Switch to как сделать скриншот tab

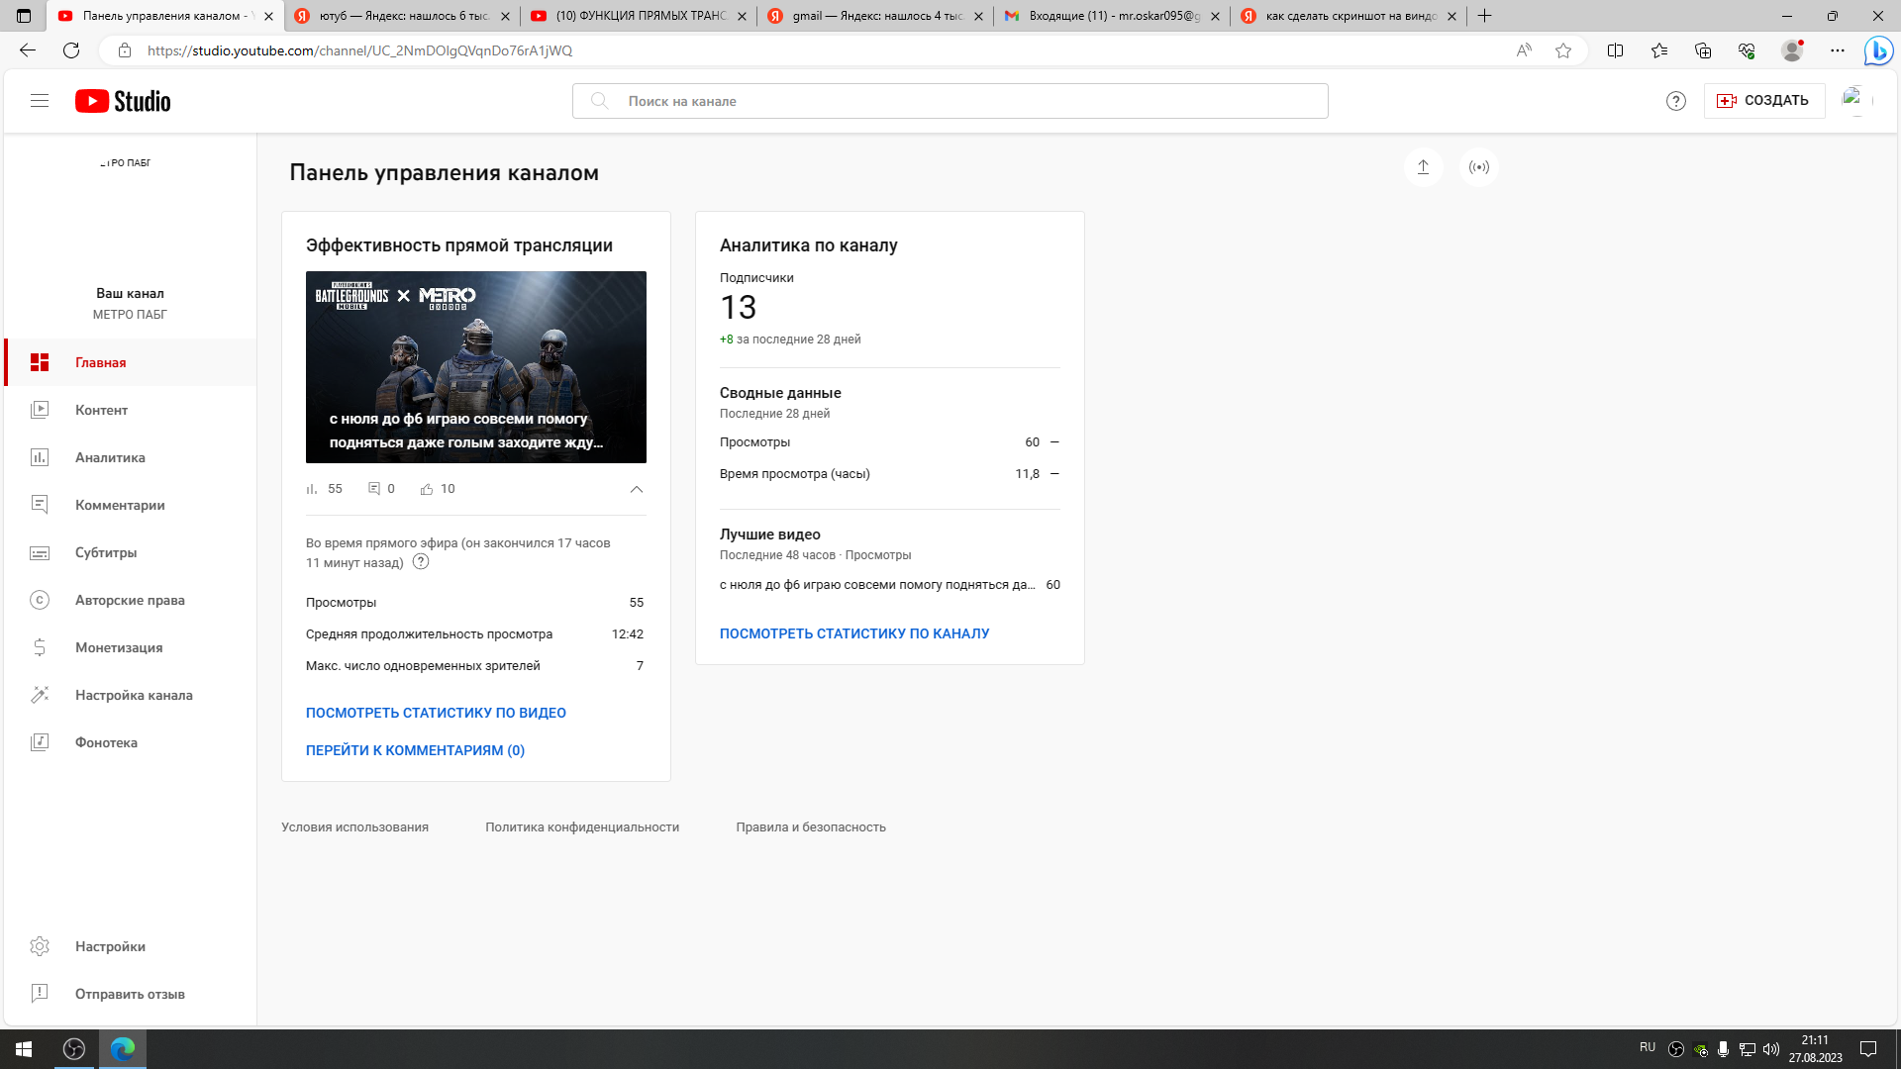(x=1348, y=16)
